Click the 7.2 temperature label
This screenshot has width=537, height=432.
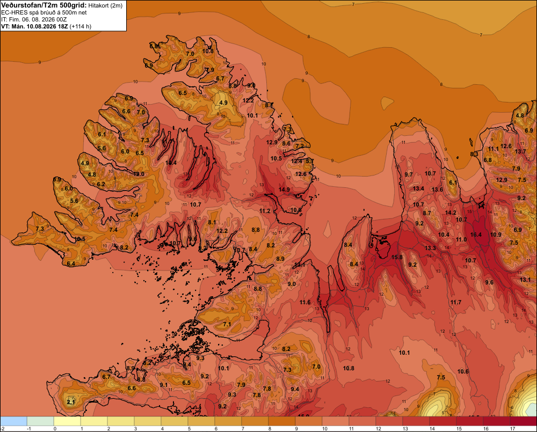(x=300, y=146)
